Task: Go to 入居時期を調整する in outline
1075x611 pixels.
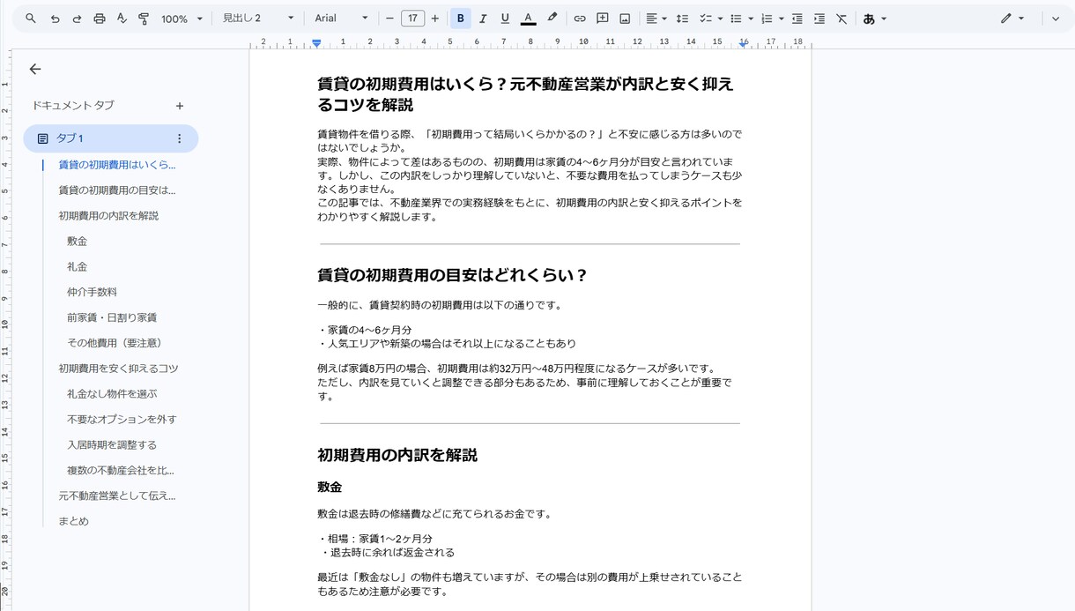Action: coord(112,445)
